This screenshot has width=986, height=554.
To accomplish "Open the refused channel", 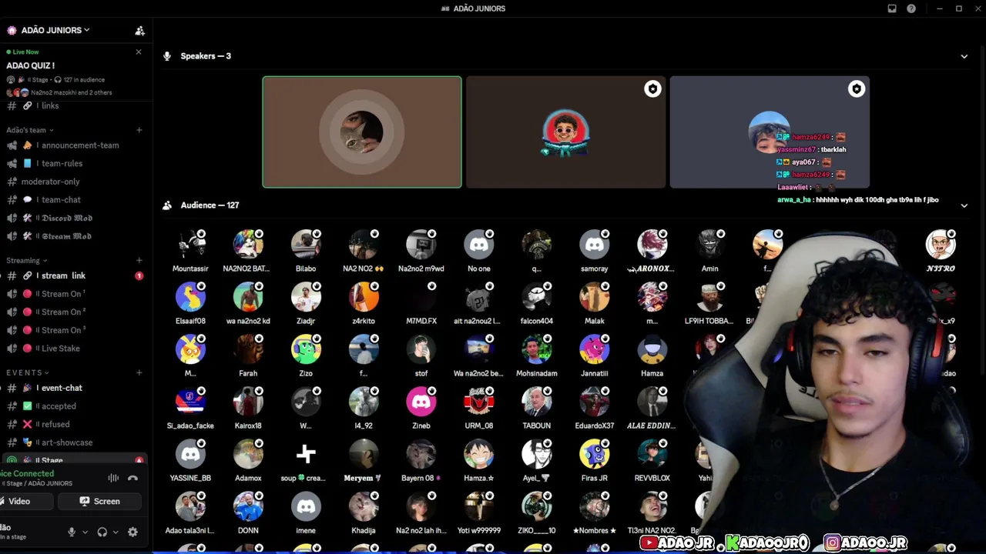I will coord(74,424).
